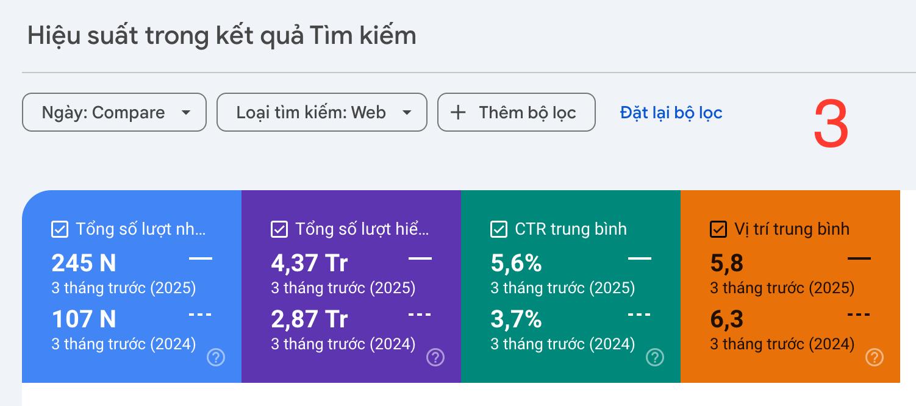Click the Hiệu suất trong kết quả Tìm kiếm heading
Screen dimensions: 916x406
(x=222, y=36)
